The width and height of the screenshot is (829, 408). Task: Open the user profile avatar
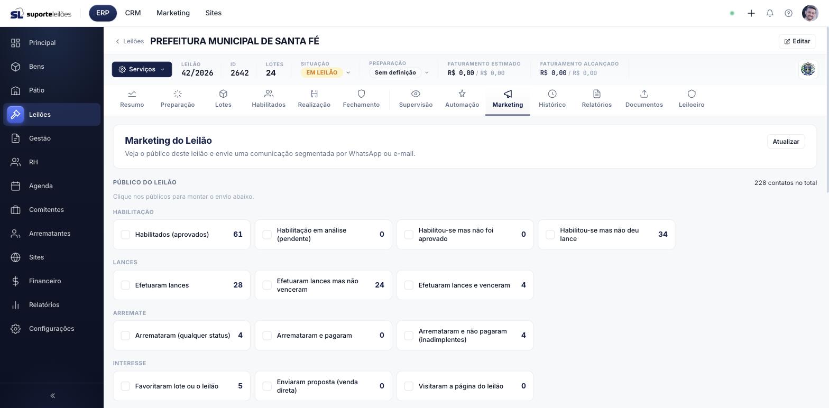coord(810,13)
